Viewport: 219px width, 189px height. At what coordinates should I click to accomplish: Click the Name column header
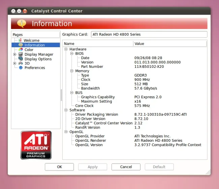tap(98, 44)
